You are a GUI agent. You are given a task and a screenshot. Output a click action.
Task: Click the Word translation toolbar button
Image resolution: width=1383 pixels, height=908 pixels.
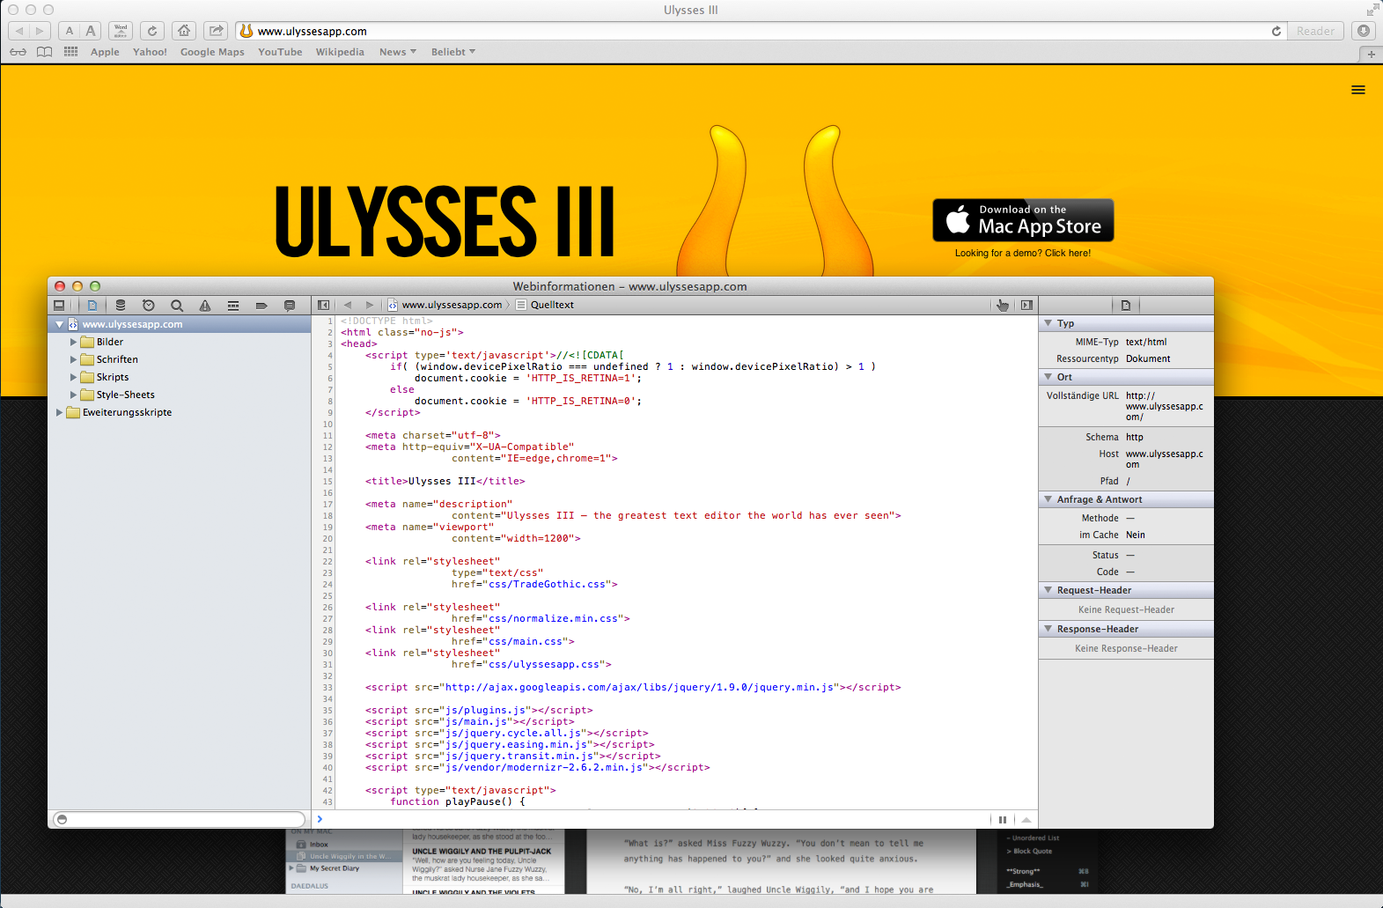coord(121,31)
